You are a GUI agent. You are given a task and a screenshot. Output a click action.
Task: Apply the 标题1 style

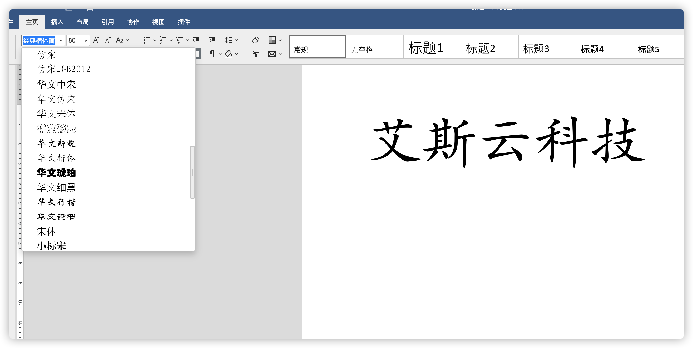coord(432,48)
